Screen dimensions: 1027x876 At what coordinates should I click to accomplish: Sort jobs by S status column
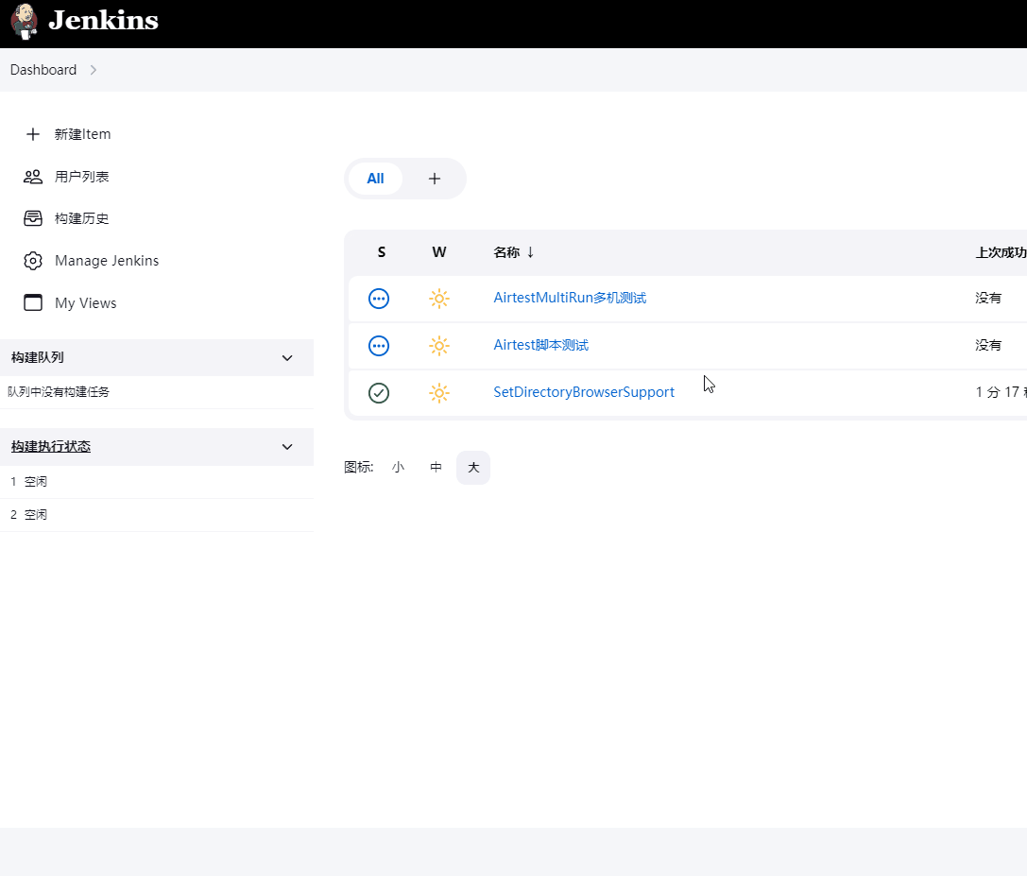pos(382,252)
